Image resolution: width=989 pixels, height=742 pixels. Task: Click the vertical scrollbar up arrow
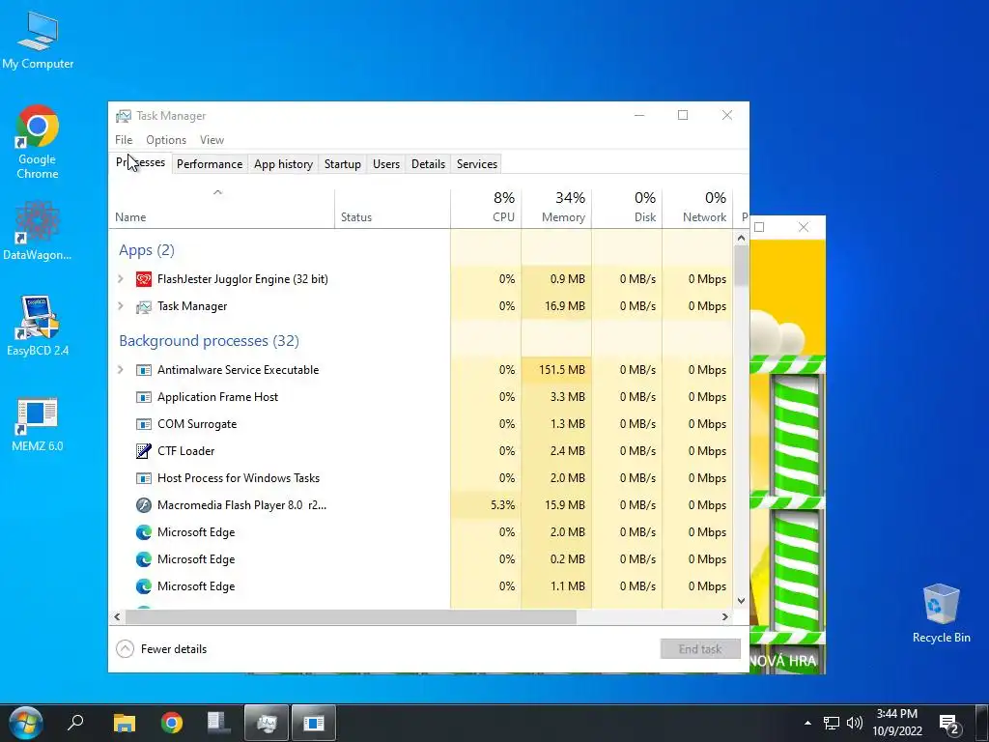coord(741,239)
